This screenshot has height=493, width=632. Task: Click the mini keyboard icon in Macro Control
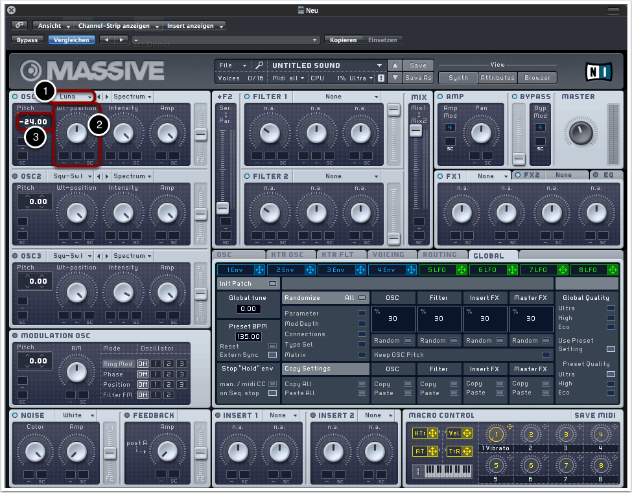pyautogui.click(x=448, y=471)
